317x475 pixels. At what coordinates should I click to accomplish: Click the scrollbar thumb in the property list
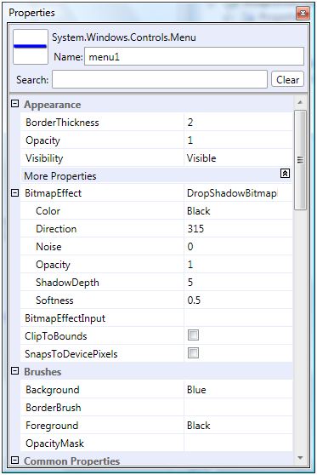(x=300, y=160)
